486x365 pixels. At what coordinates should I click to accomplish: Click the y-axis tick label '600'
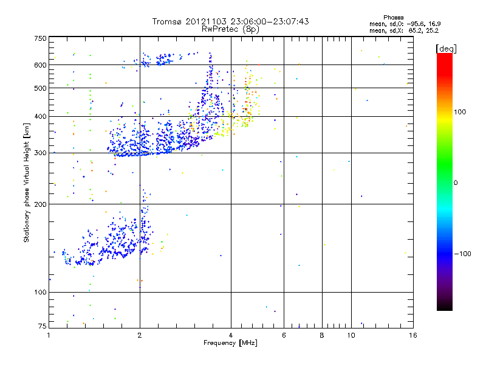(x=40, y=65)
